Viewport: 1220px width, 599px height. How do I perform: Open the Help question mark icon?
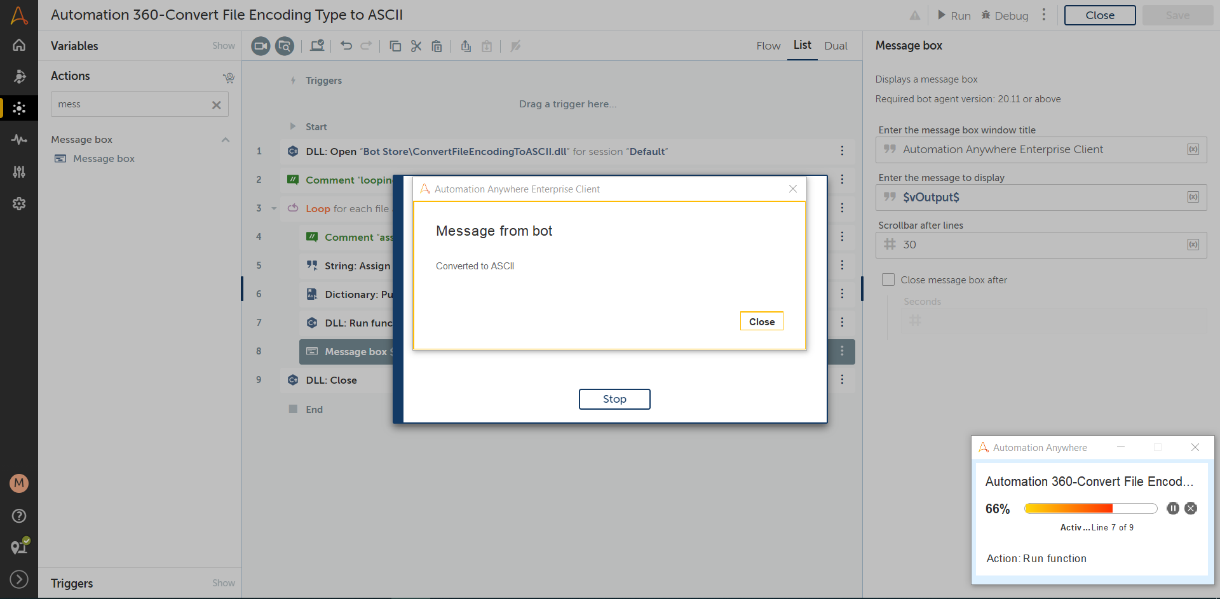(x=19, y=516)
